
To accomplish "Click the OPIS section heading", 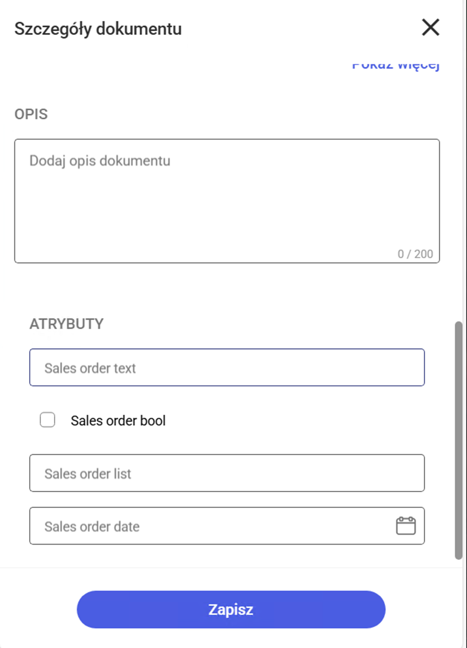I will [x=31, y=114].
